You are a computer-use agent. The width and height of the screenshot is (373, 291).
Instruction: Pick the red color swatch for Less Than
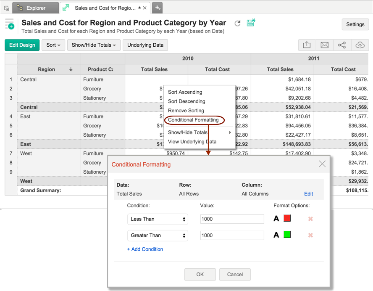[x=287, y=218]
